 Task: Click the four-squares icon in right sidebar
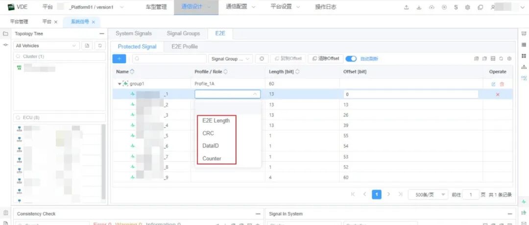[x=524, y=56]
